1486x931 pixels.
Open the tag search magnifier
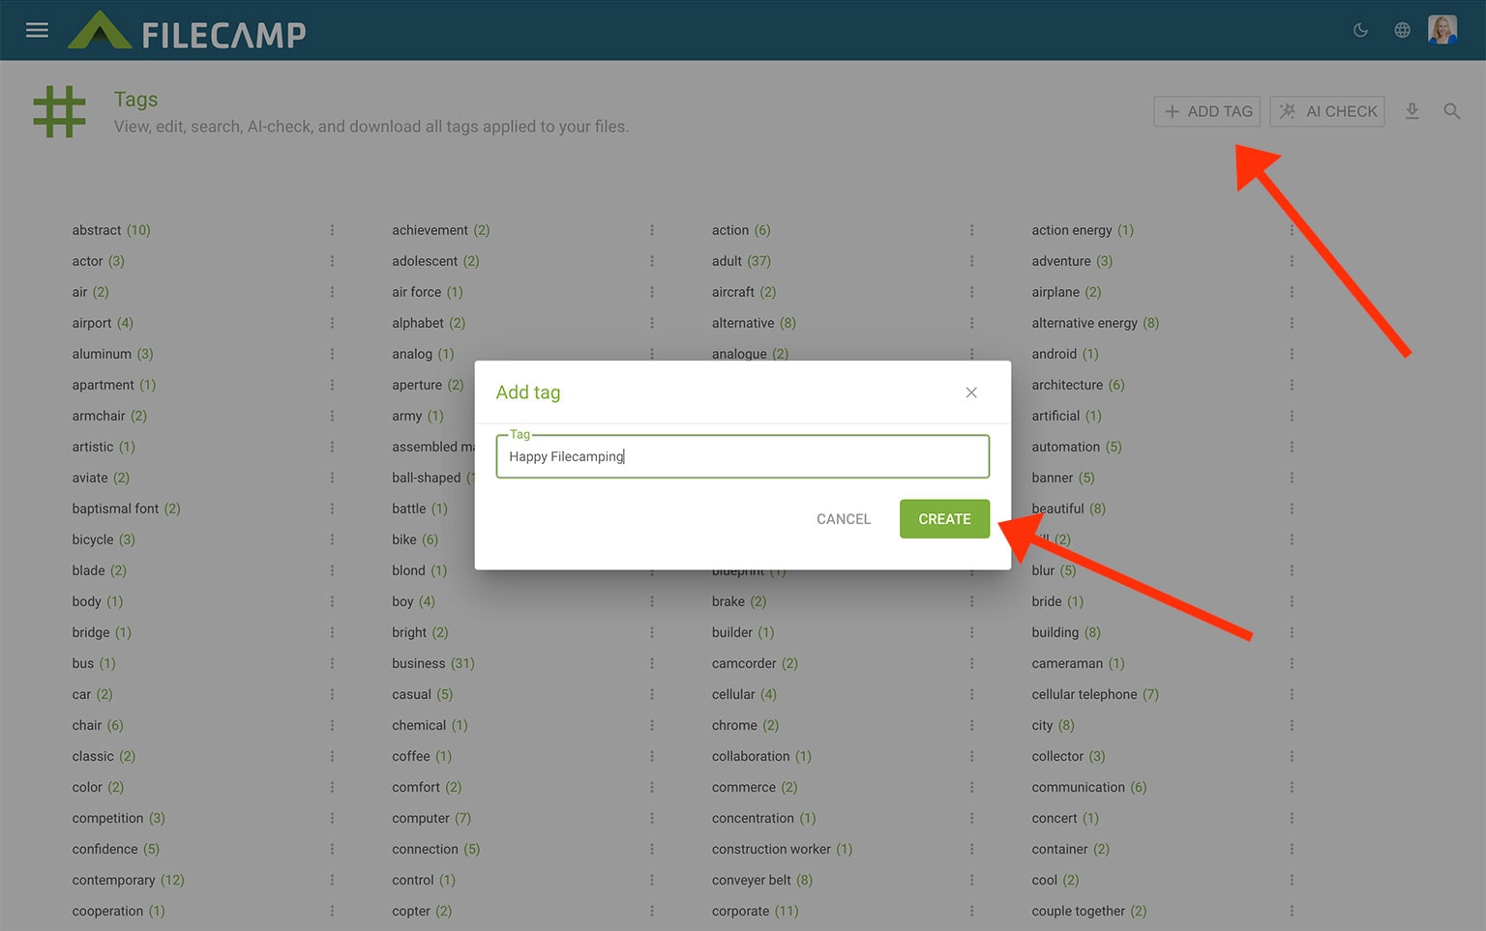[x=1451, y=111]
